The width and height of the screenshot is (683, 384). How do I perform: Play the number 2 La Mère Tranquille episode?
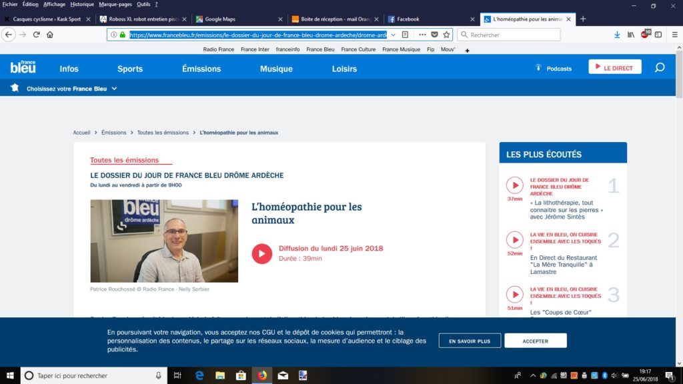coord(514,240)
